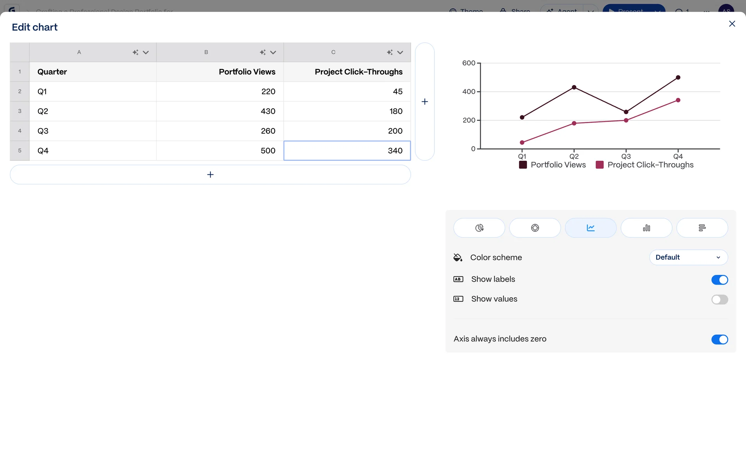Screen dimensions: 746x466
Task: Add a new row with plus button
Action: [210, 175]
